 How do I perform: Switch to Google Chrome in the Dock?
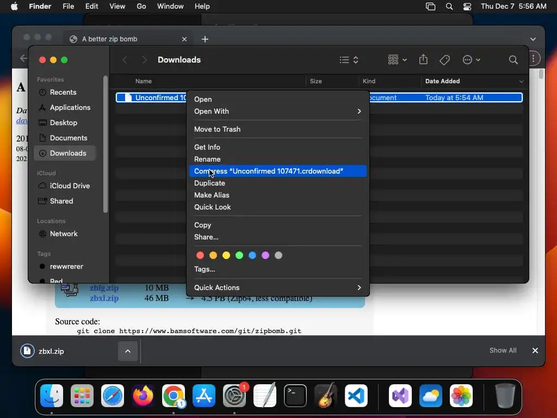(x=174, y=396)
